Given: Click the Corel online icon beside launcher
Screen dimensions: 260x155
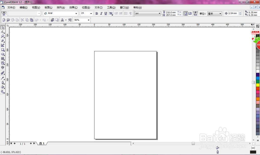Looking at the screenshot, I should (x=70, y=20).
